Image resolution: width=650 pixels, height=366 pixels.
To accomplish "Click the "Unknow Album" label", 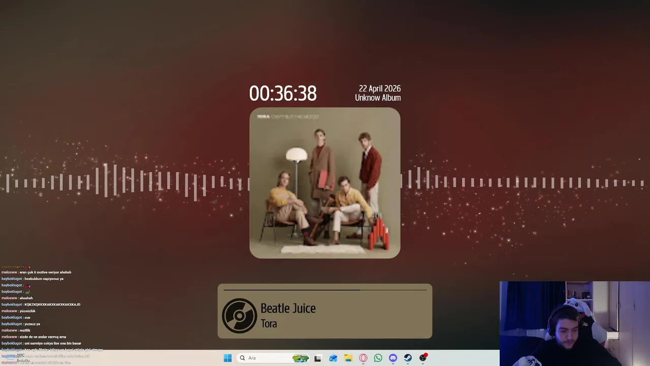I will click(x=378, y=98).
